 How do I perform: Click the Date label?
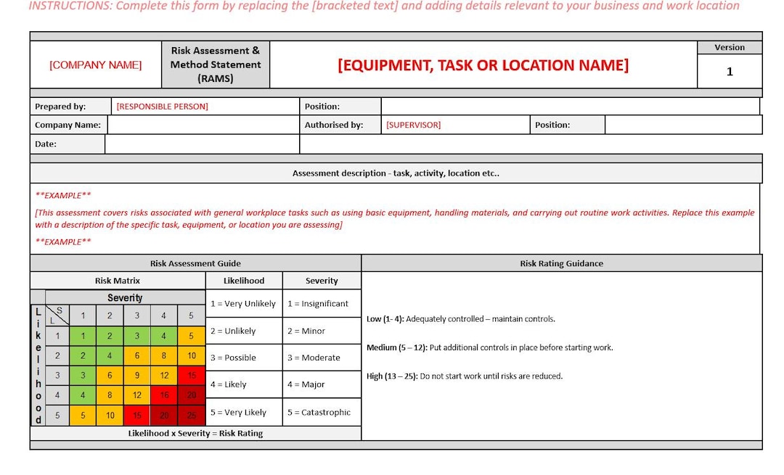46,144
